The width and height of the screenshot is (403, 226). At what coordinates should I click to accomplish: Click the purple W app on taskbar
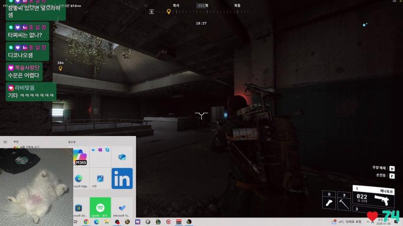137,222
